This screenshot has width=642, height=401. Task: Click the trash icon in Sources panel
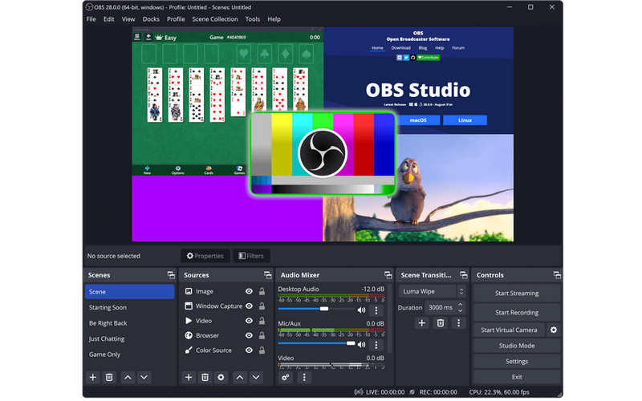(x=205, y=377)
